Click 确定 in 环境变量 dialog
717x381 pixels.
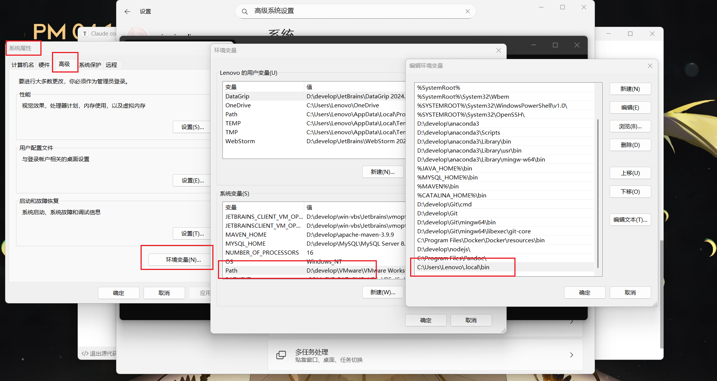point(426,320)
